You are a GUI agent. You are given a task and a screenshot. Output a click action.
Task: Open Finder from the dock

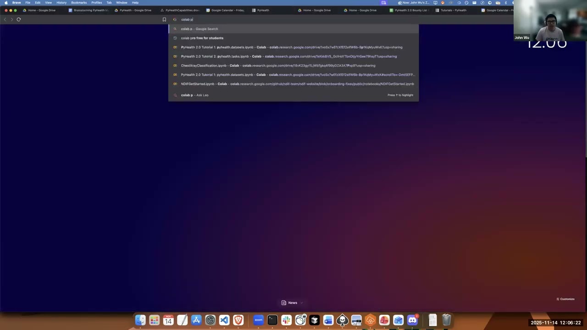140,320
